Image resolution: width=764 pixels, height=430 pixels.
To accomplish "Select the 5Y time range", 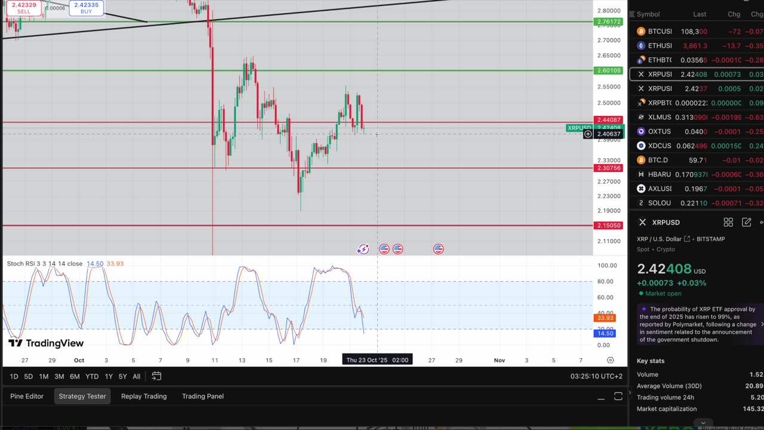I will tap(122, 376).
